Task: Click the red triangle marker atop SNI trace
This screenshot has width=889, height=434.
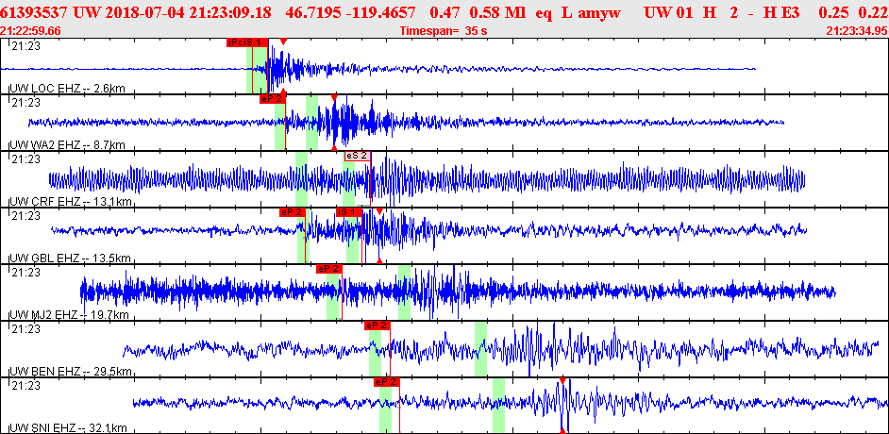Action: coord(562,381)
